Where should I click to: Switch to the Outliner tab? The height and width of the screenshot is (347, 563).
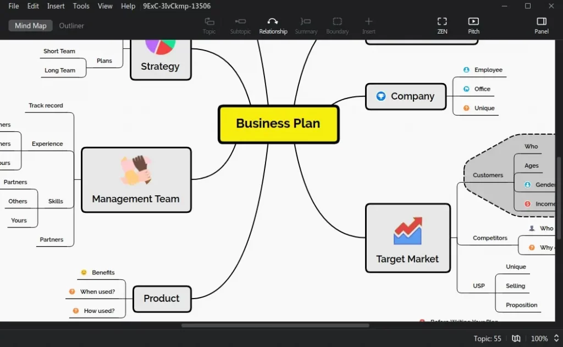[71, 25]
